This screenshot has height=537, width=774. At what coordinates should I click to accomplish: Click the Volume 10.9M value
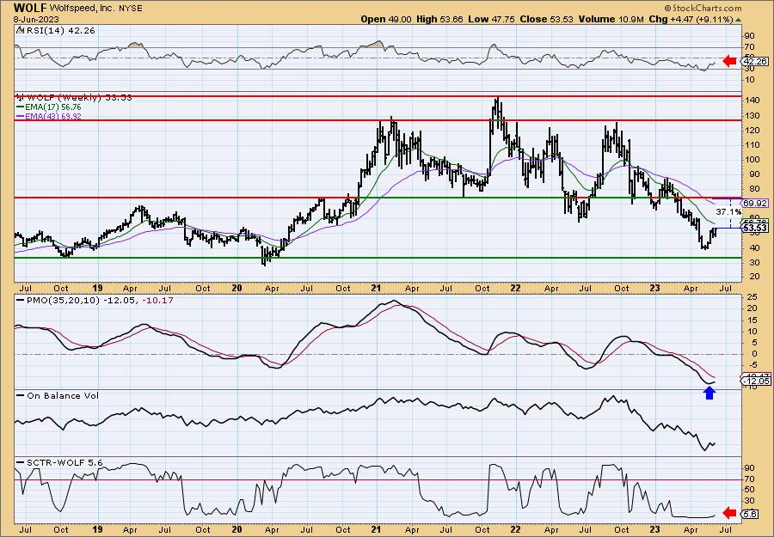[x=611, y=19]
